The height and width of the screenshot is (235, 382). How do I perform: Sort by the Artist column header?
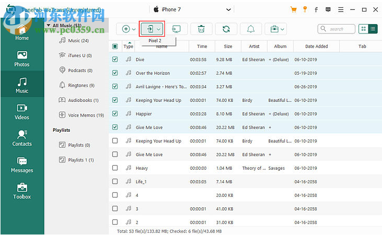click(254, 46)
